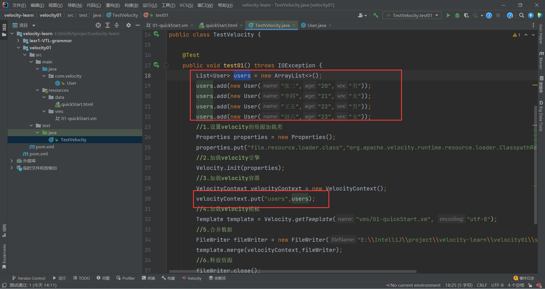Open run configuration TestVelocity.test01 dropdown
The width and height of the screenshot is (545, 289).
412,15
